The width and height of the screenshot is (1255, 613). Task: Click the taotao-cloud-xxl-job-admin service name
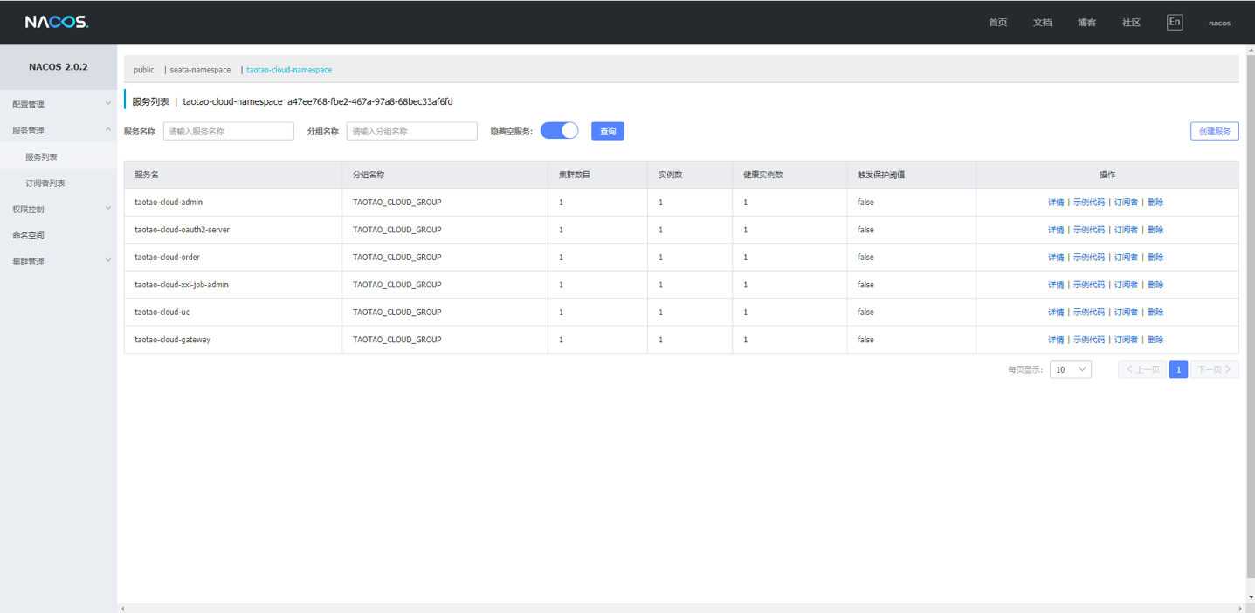coord(182,285)
